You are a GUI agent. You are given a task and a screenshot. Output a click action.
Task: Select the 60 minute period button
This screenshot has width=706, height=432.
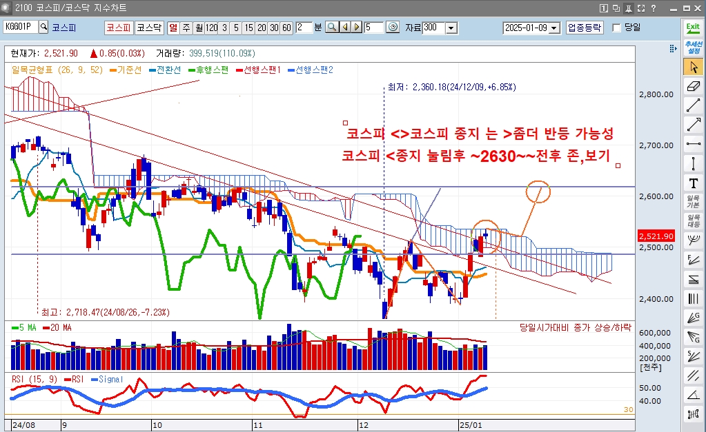(287, 28)
